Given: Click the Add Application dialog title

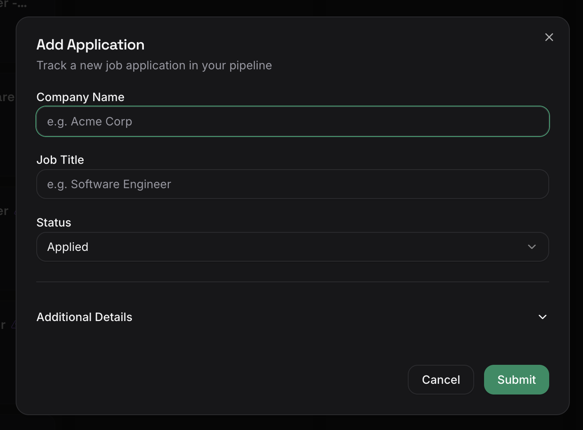Looking at the screenshot, I should click(90, 45).
